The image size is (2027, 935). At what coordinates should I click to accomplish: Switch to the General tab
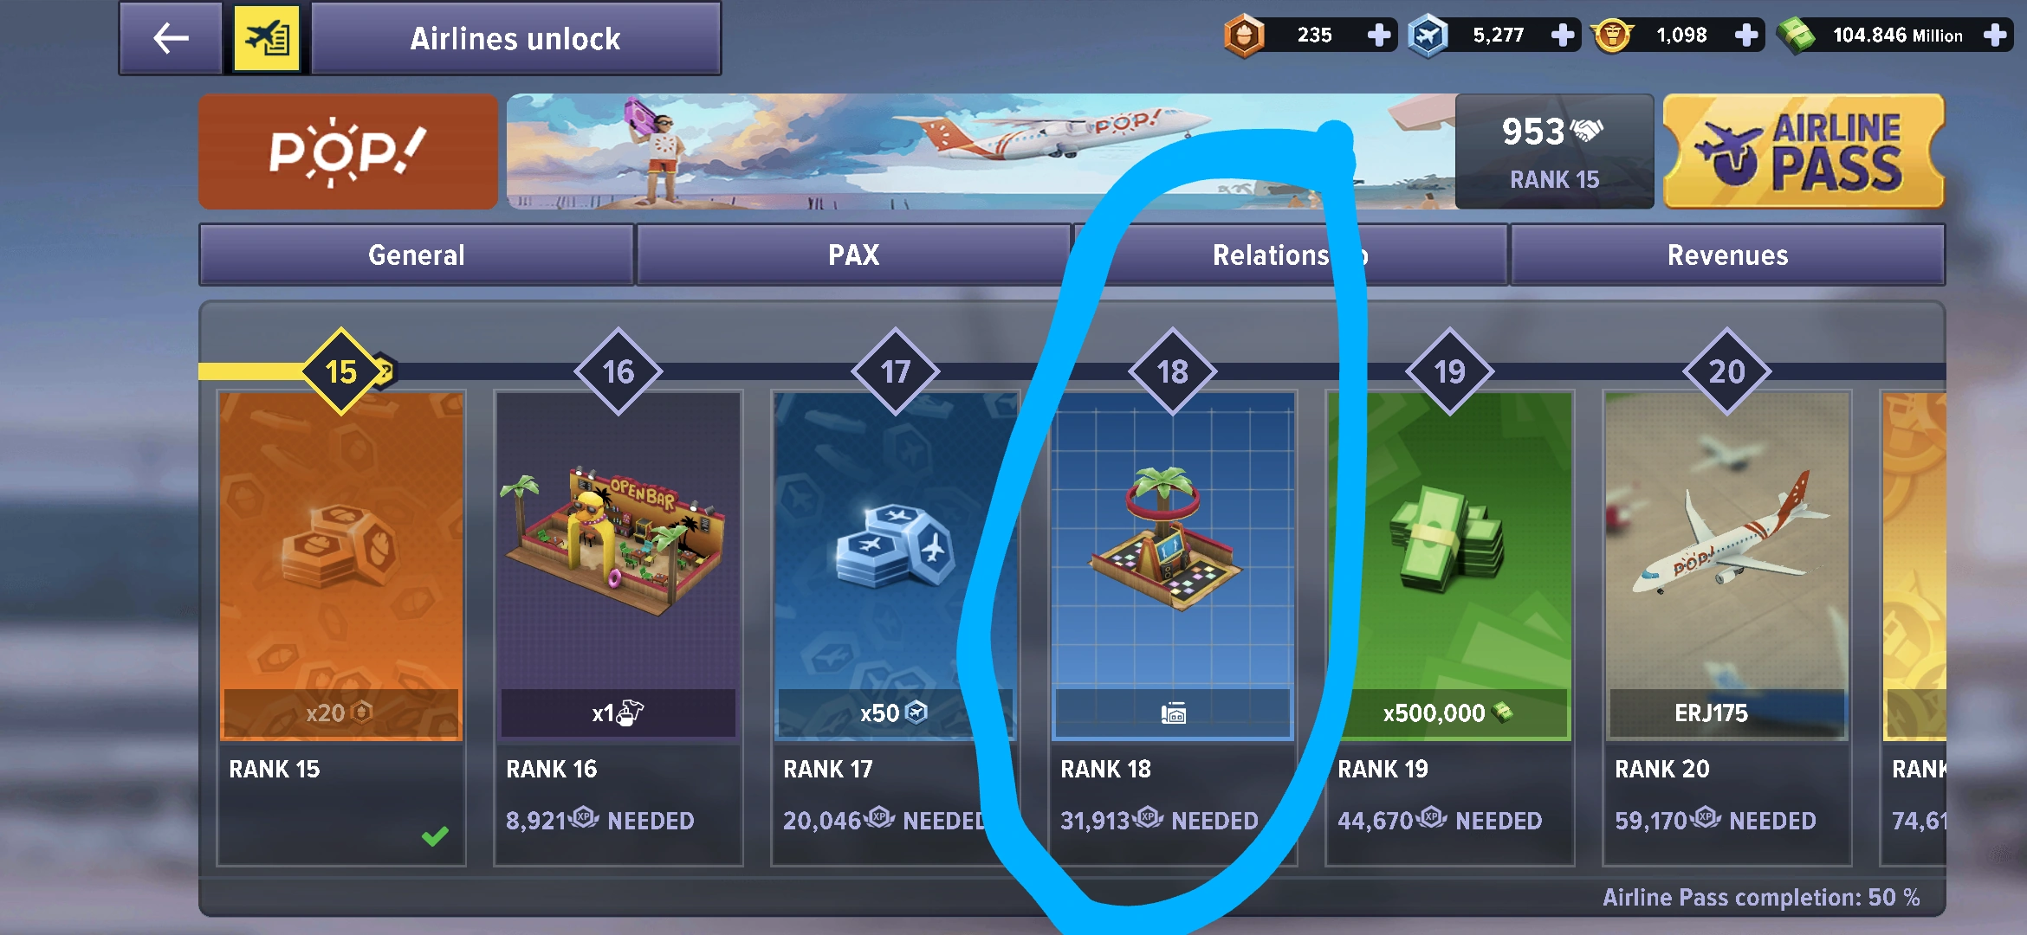coord(417,255)
